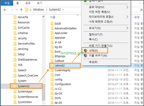Screen dimensions: 144x106
Task: Select Speech_OneCore folder in tree
Action: click(28, 76)
